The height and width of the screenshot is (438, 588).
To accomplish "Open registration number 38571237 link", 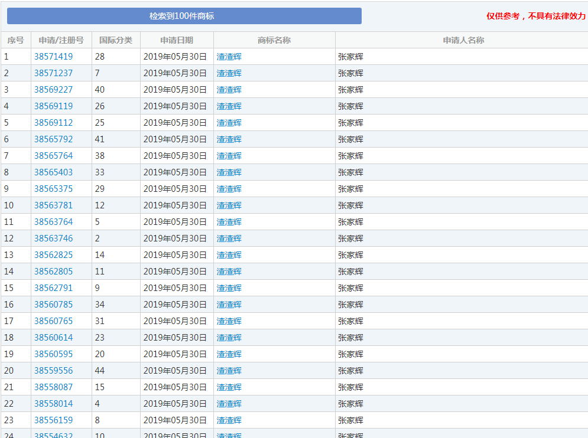I will click(53, 73).
